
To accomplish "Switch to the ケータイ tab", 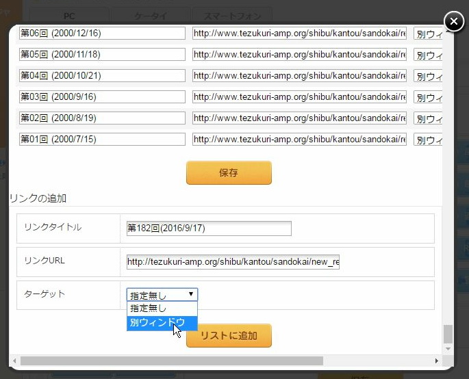I will click(x=150, y=15).
